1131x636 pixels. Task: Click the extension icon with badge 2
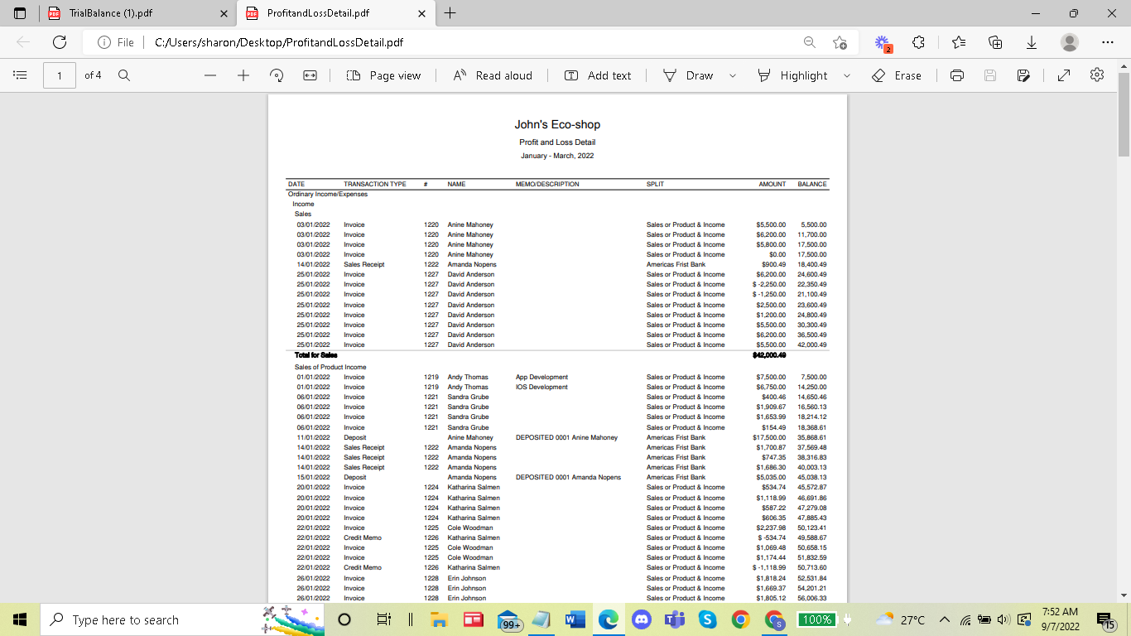click(883, 43)
